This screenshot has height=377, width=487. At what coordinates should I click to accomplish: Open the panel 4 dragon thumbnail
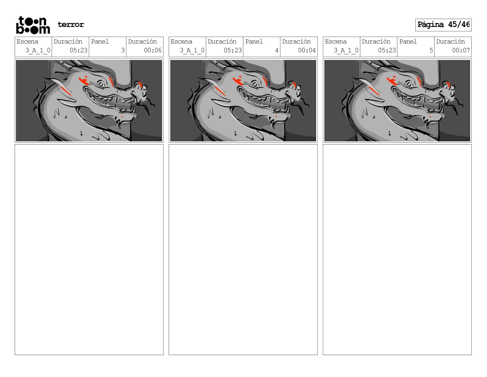coord(243,101)
